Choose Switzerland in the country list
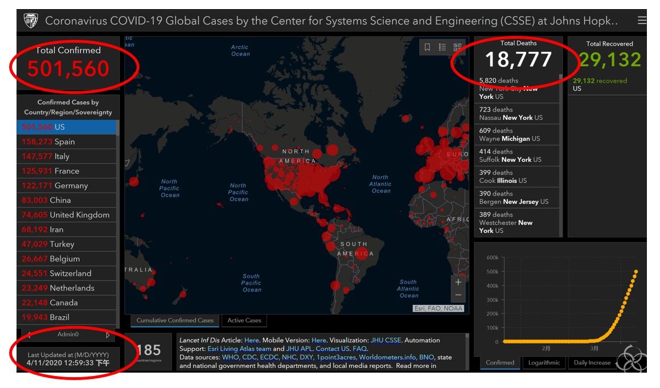 pos(67,273)
